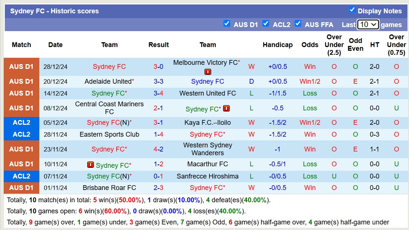The height and width of the screenshot is (230, 409).
Task: Toggle the AUS D1 filter checkbox
Action: pyautogui.click(x=227, y=24)
